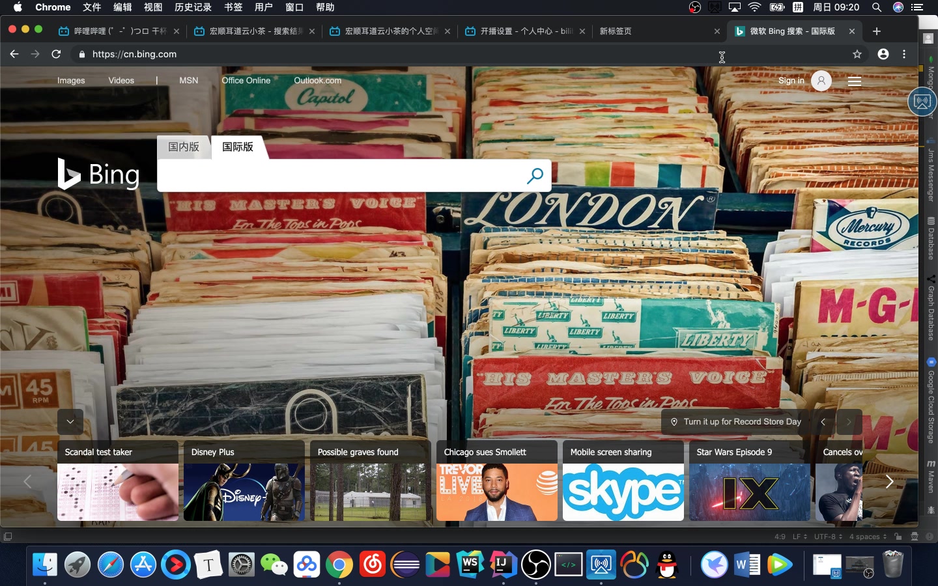Screen dimensions: 938x586
Task: Click the Bing logo
Action: [x=98, y=174]
